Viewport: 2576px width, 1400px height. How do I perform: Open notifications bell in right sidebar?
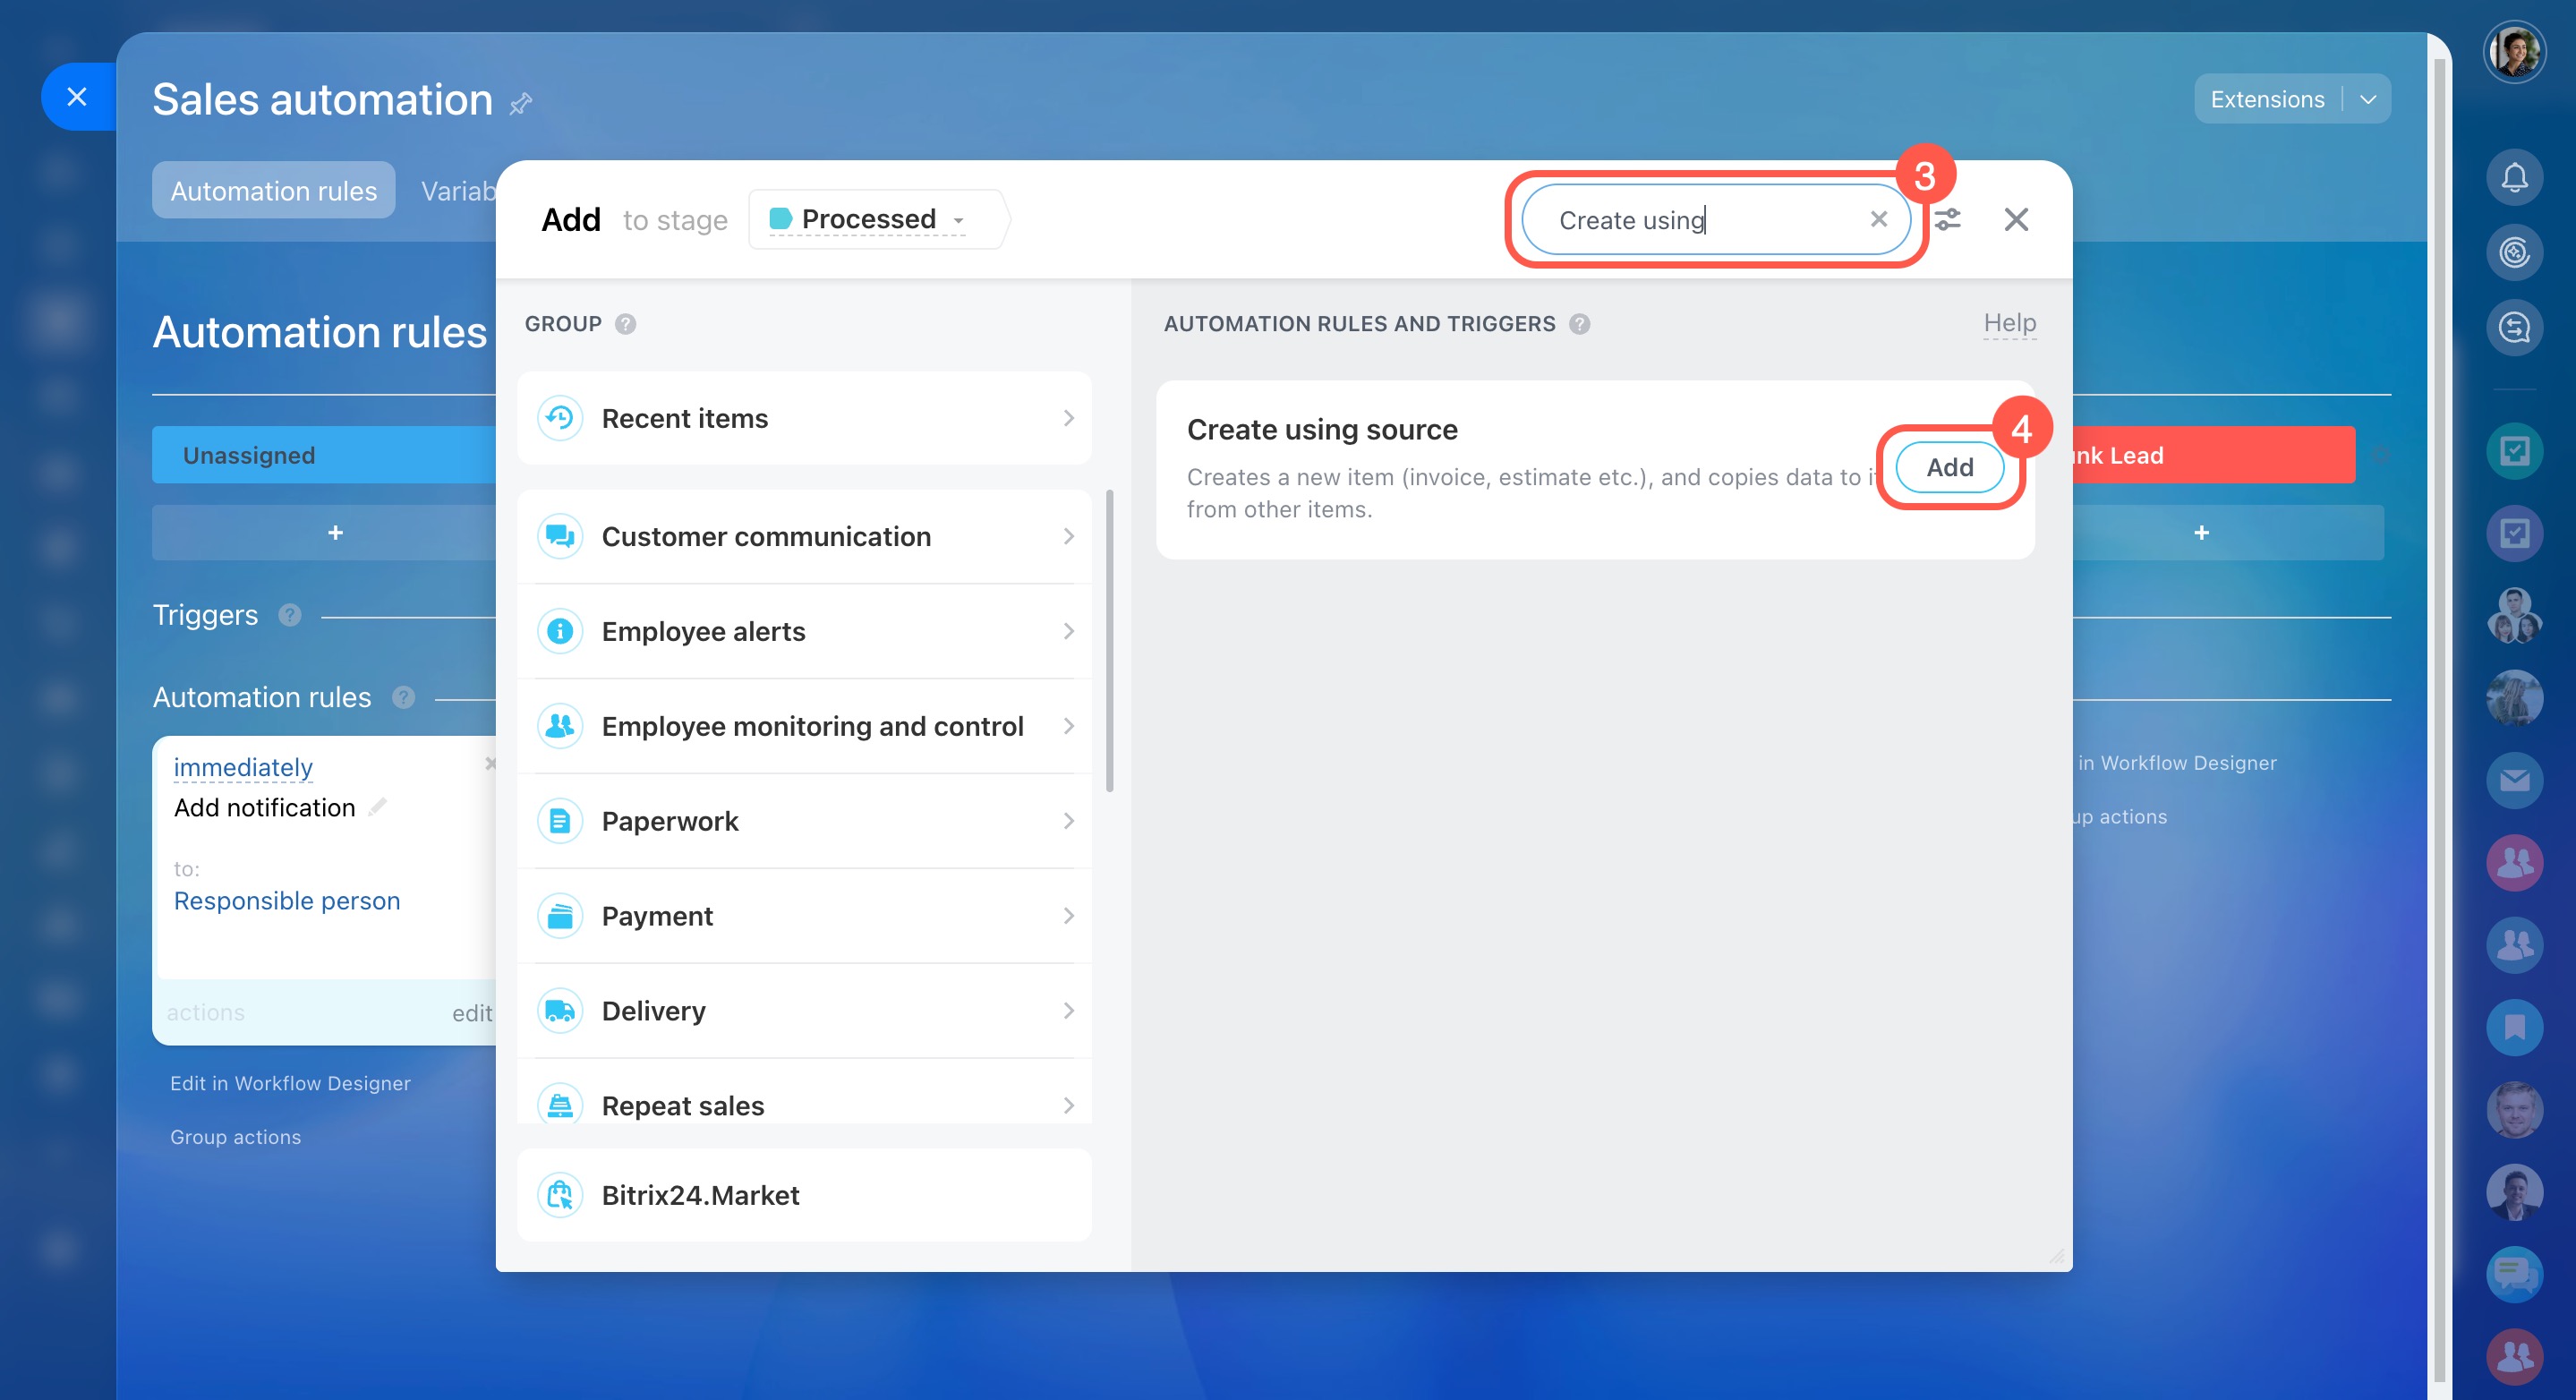[2513, 178]
